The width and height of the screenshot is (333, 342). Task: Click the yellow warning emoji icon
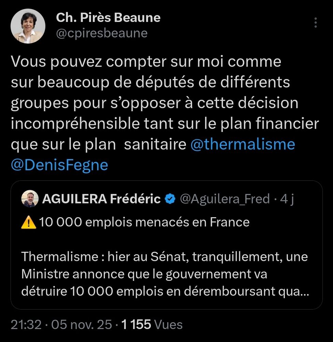[x=29, y=223]
